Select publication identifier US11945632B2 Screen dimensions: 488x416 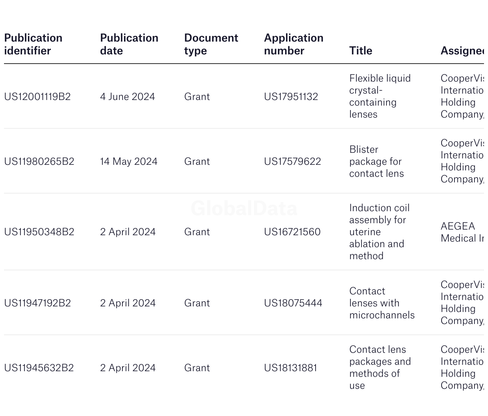coord(39,368)
